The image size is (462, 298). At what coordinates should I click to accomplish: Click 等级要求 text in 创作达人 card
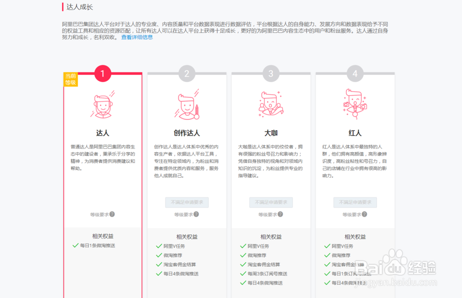pyautogui.click(x=183, y=215)
